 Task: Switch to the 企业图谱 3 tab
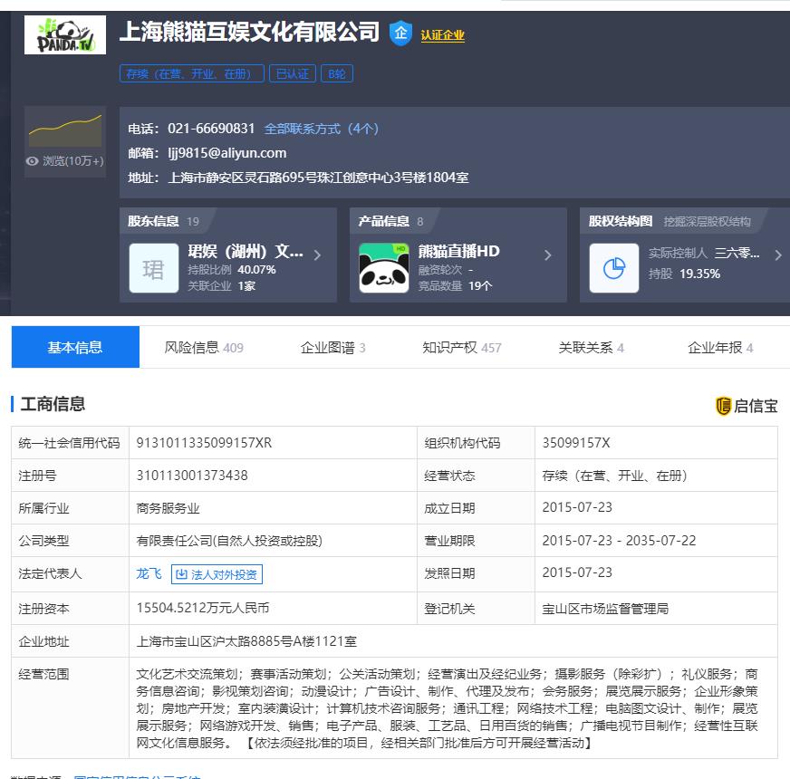[x=332, y=347]
